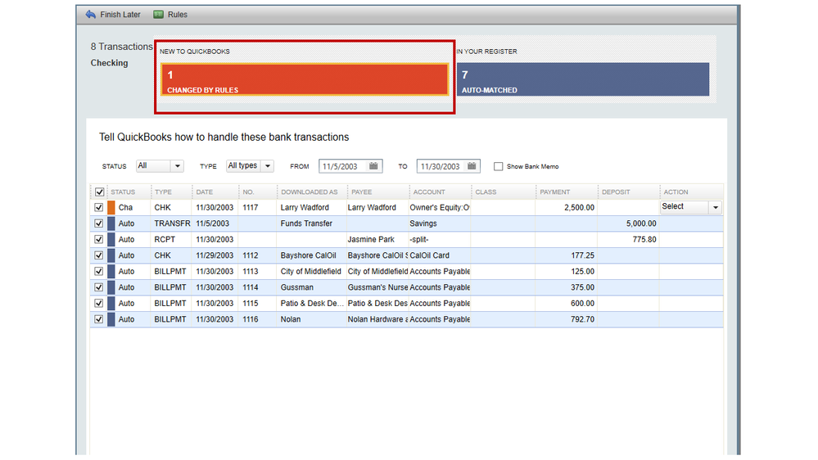
Task: Click the Cha status cell
Action: [125, 208]
